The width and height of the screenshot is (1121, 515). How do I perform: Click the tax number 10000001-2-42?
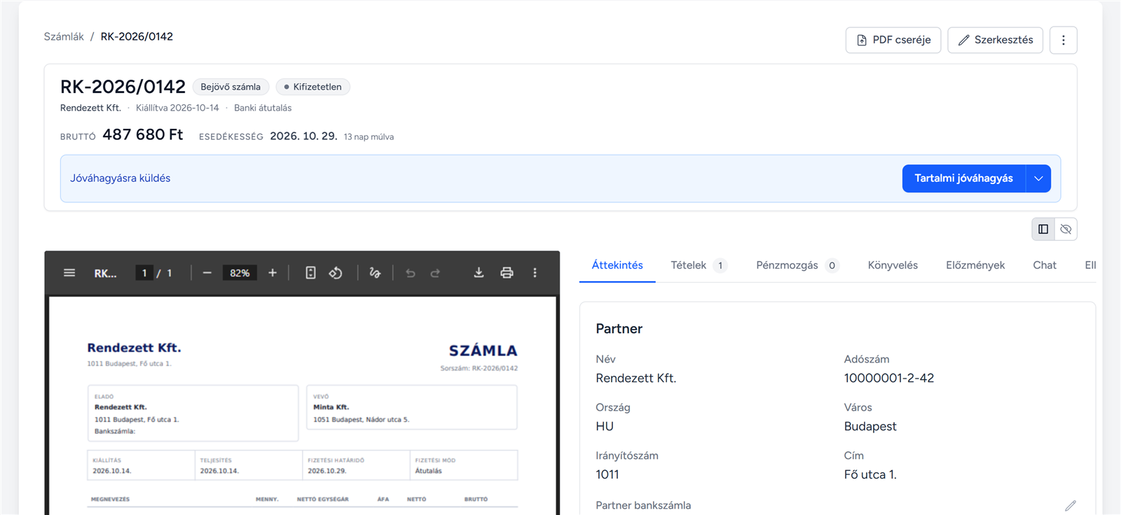[889, 378]
